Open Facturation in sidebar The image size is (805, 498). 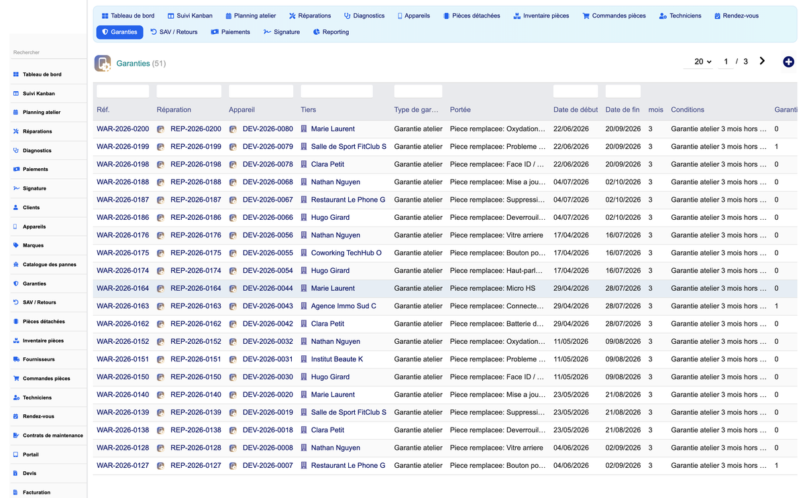pyautogui.click(x=48, y=492)
